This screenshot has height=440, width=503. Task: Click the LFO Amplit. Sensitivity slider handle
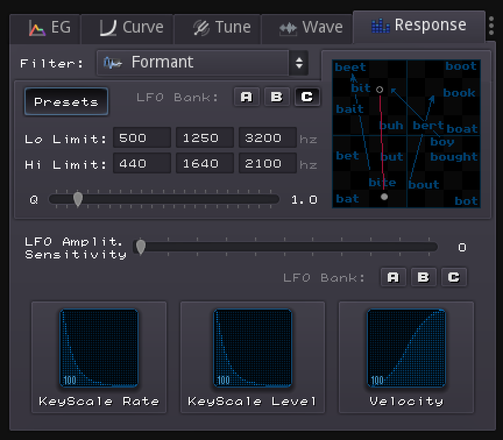tap(140, 247)
